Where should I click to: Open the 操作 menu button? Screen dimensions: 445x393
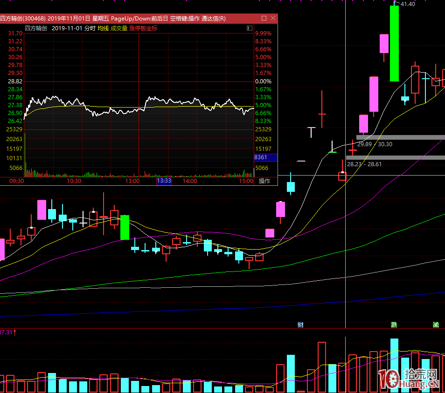coord(264,181)
